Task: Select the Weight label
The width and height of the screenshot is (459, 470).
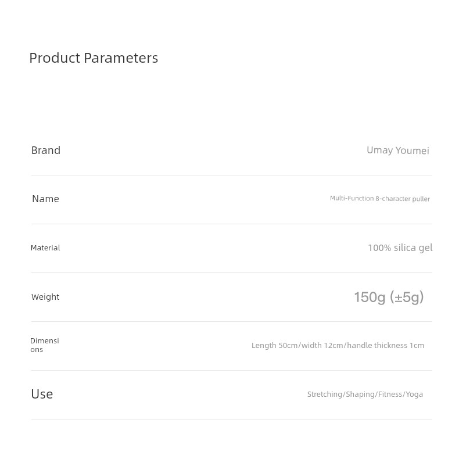Action: [x=45, y=297]
